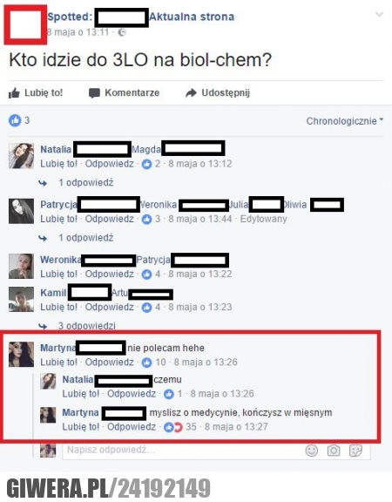Click the Udostępnij share arrow icon

tap(191, 93)
